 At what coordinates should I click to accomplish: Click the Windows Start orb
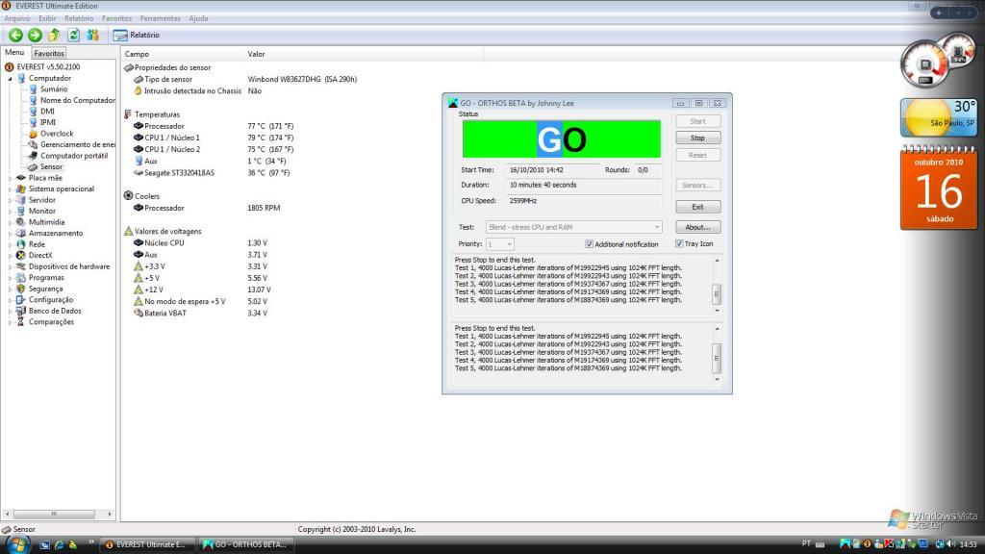(x=17, y=544)
